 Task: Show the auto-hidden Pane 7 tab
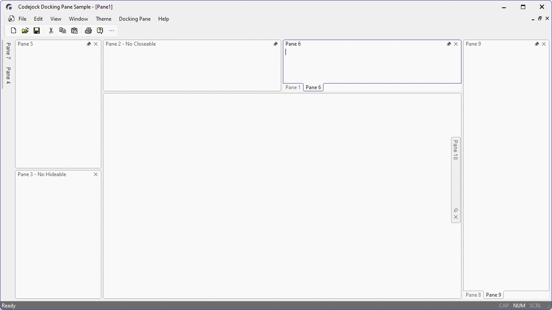(x=8, y=51)
